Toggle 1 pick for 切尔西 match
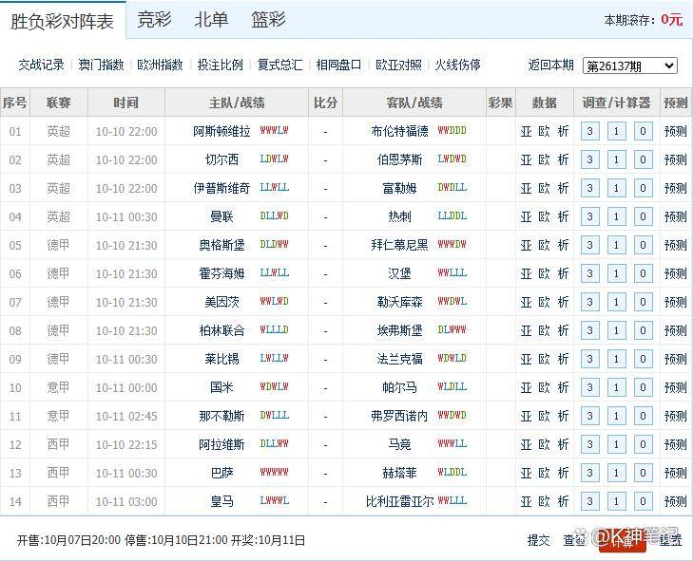The image size is (693, 561). (616, 159)
